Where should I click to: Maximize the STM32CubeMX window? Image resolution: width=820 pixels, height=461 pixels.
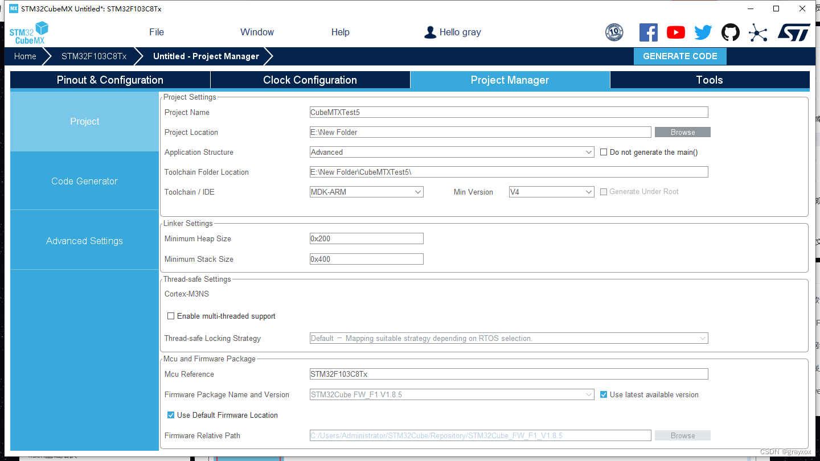(x=776, y=9)
